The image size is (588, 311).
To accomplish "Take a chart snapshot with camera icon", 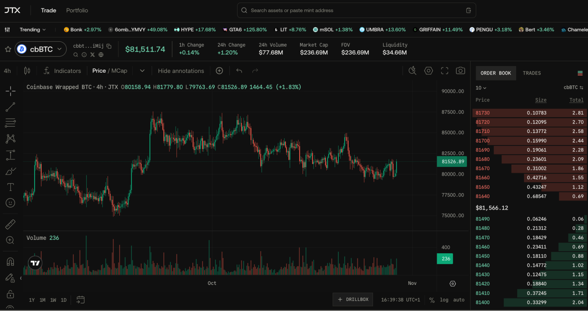I will pos(460,71).
